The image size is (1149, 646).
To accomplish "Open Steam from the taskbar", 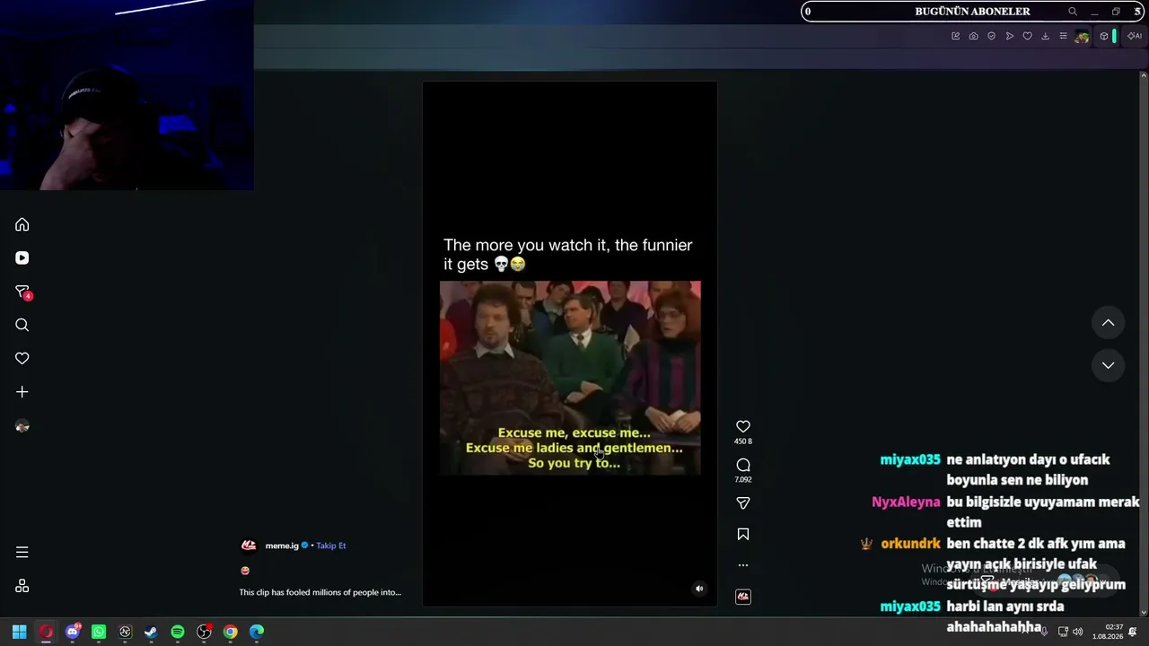I will pos(151,632).
